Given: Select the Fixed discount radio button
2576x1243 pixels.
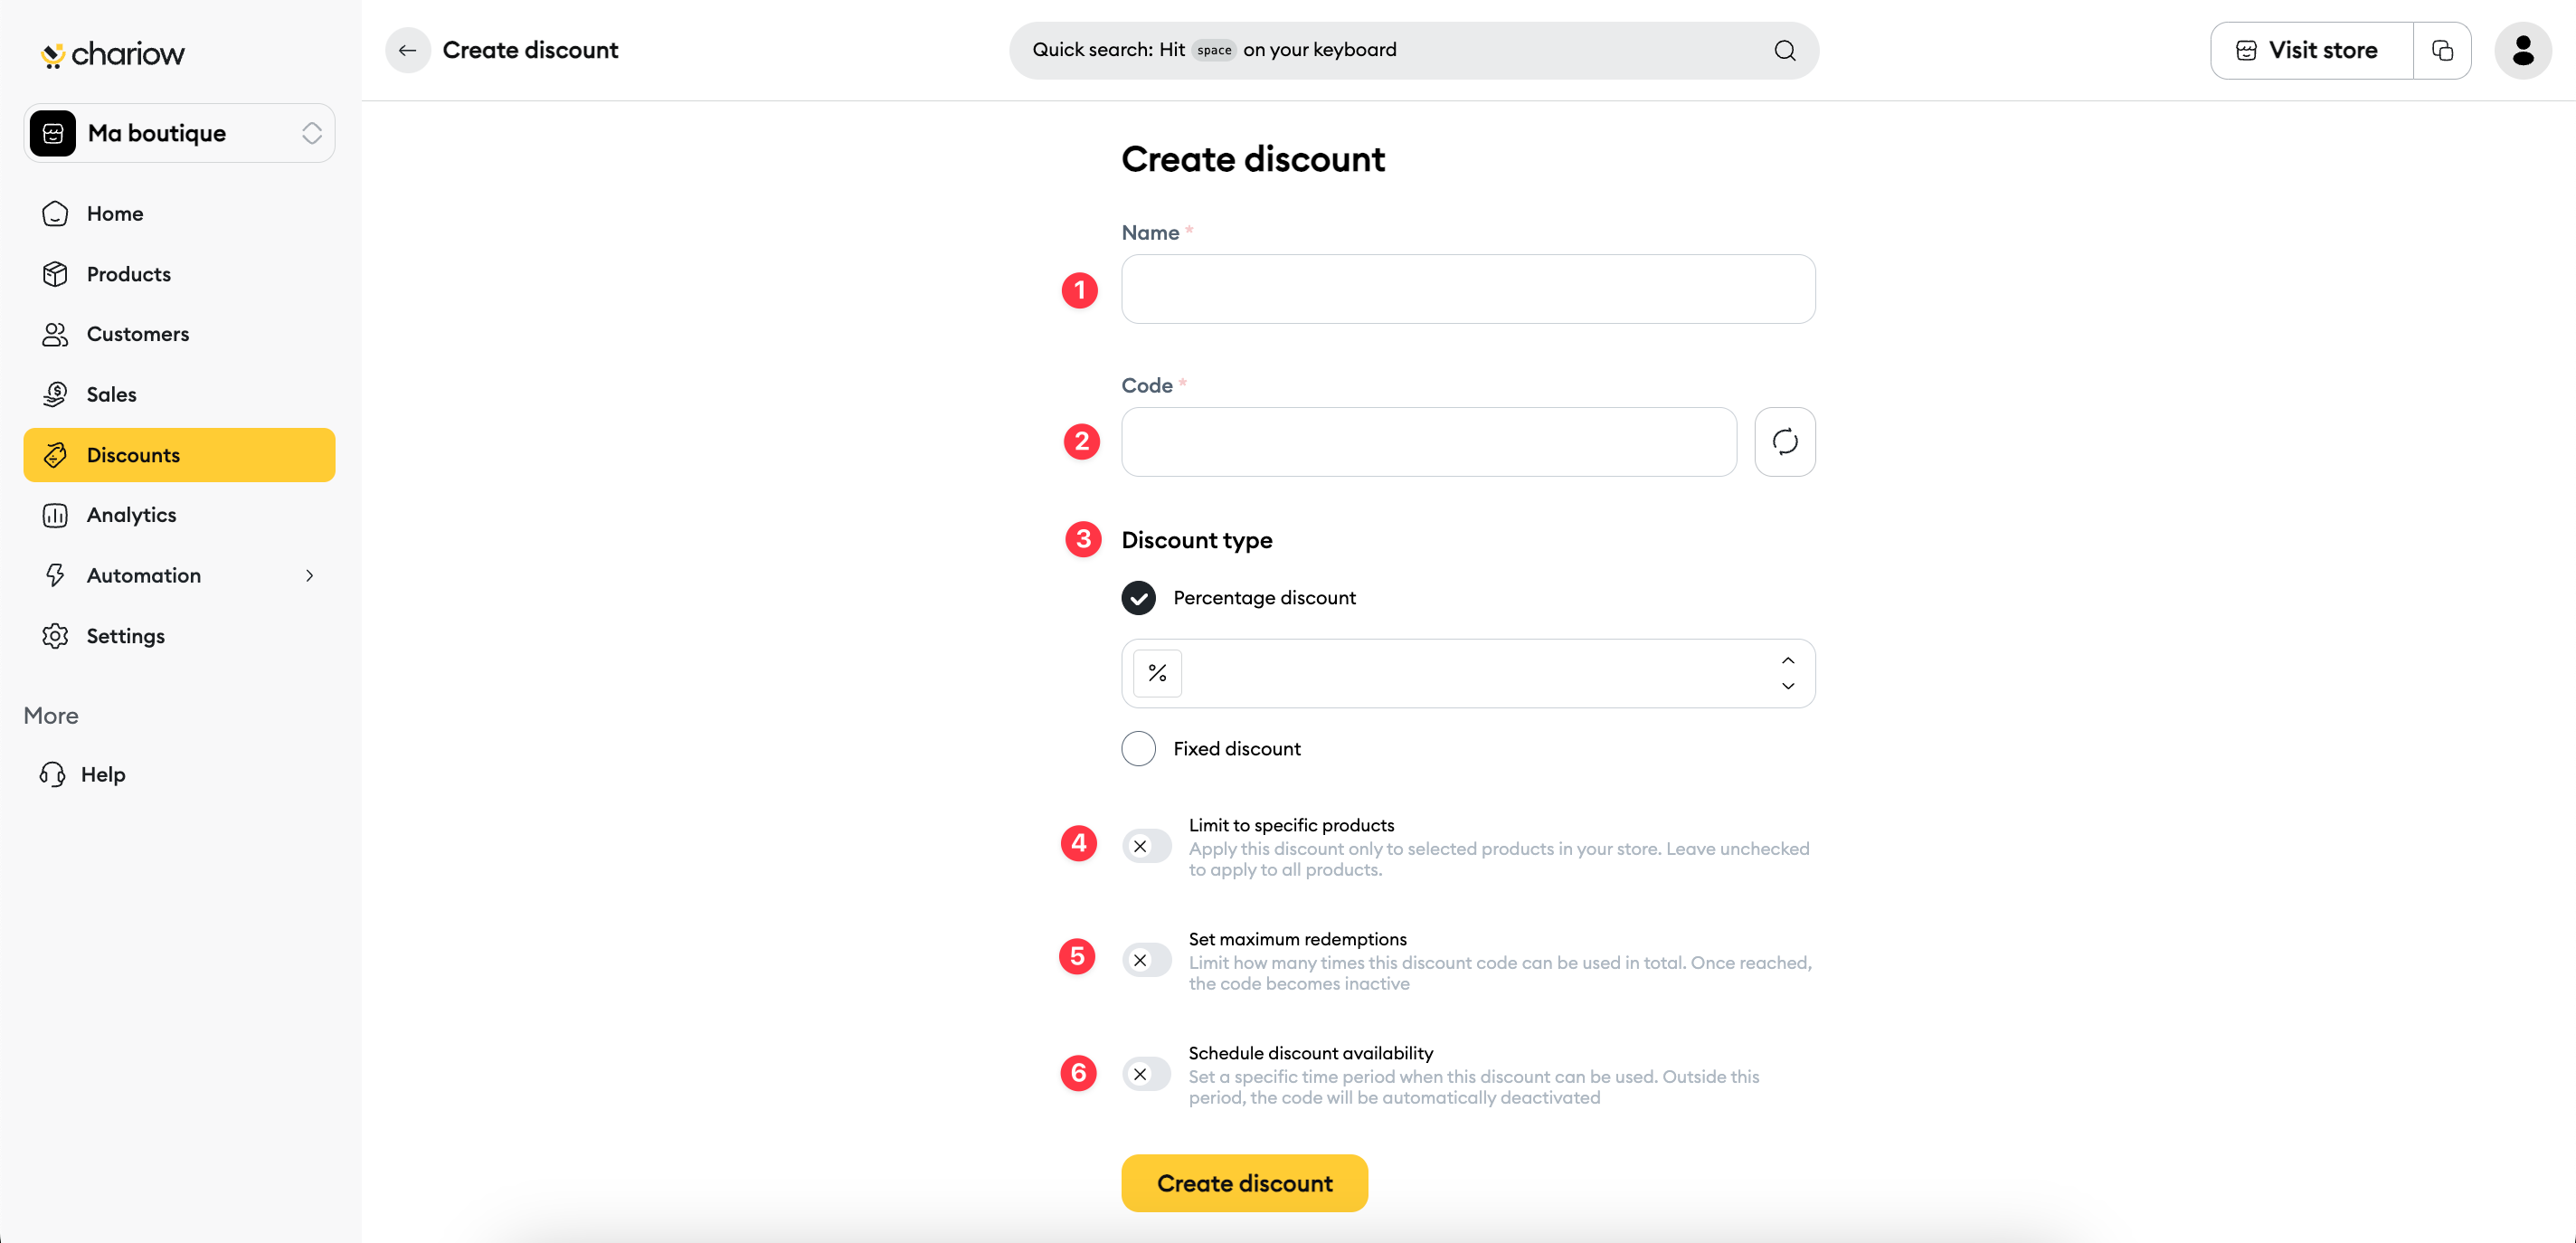Looking at the screenshot, I should tap(1138, 748).
